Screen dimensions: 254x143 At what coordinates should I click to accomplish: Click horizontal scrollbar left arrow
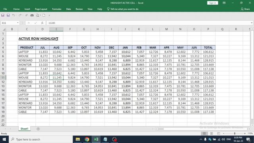(157, 129)
